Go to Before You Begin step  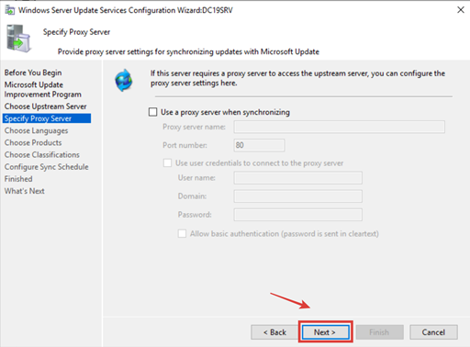(33, 73)
